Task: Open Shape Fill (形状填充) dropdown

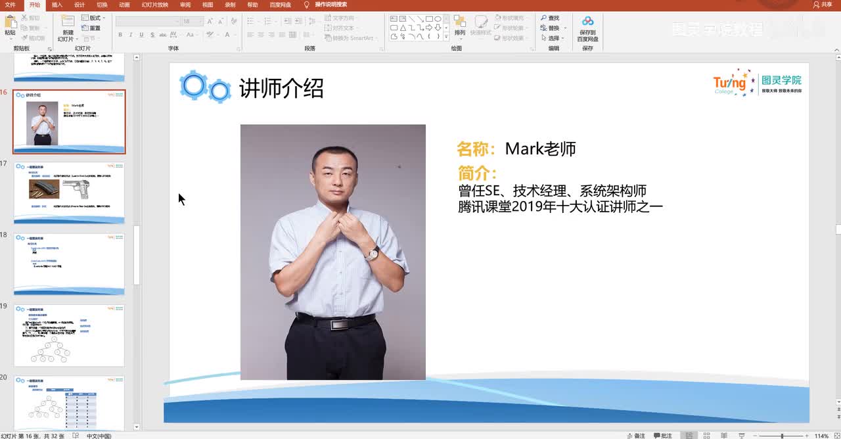Action: (x=511, y=18)
